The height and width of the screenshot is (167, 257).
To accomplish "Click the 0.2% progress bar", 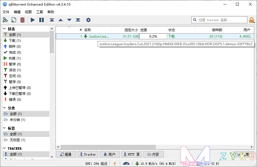I will tap(153, 36).
